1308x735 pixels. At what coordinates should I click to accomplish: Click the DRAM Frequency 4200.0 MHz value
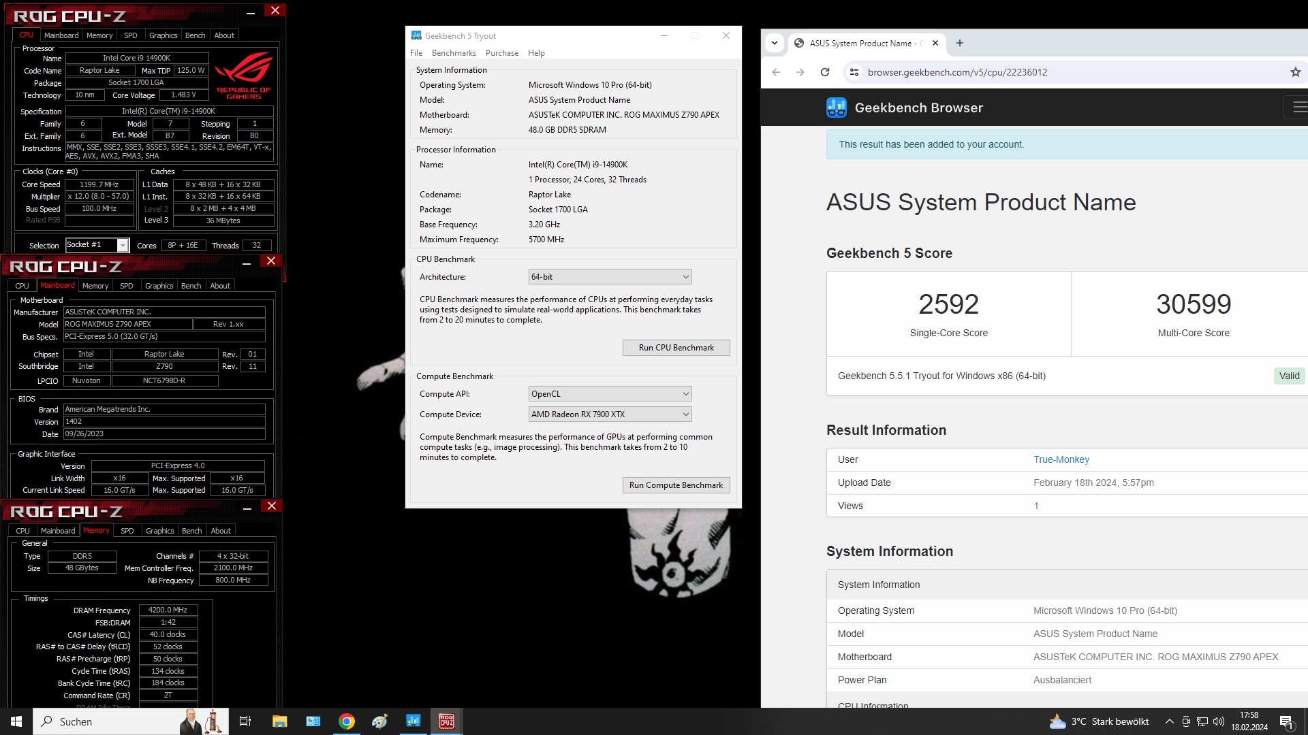coord(168,610)
